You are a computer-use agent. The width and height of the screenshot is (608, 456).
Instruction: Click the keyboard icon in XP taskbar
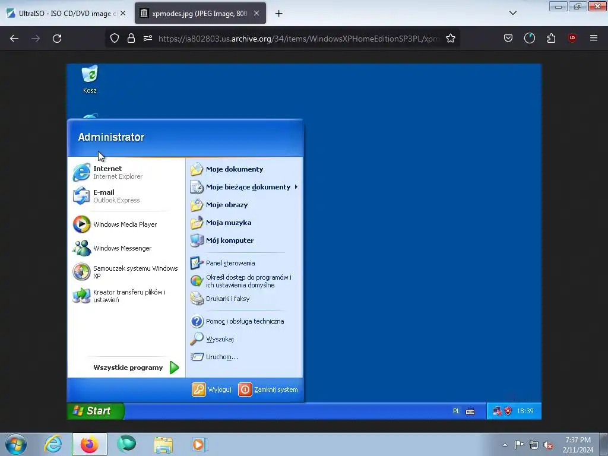pyautogui.click(x=470, y=411)
